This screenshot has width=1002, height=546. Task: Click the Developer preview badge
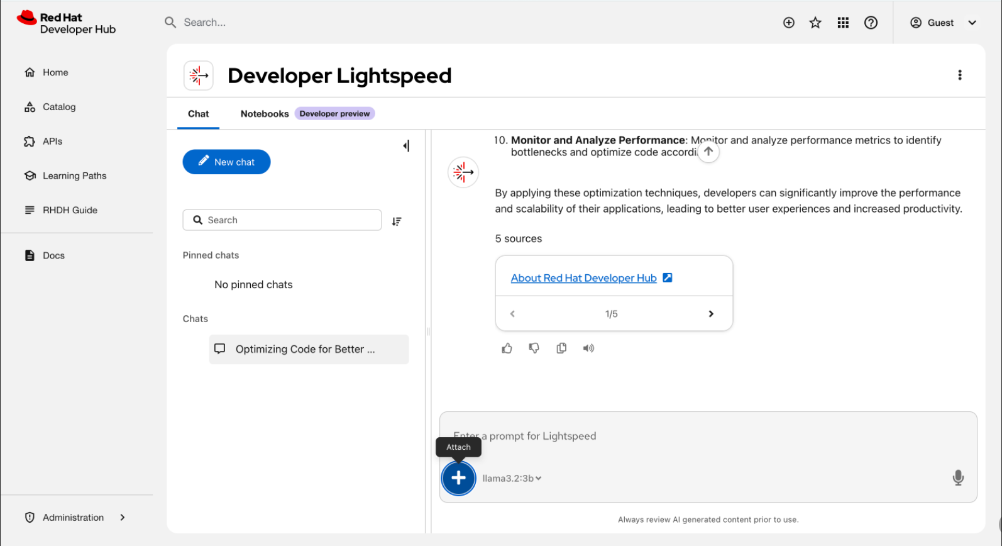[x=334, y=114]
